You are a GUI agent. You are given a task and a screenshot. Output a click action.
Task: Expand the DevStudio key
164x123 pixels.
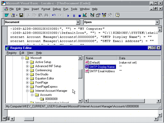(x=27, y=74)
